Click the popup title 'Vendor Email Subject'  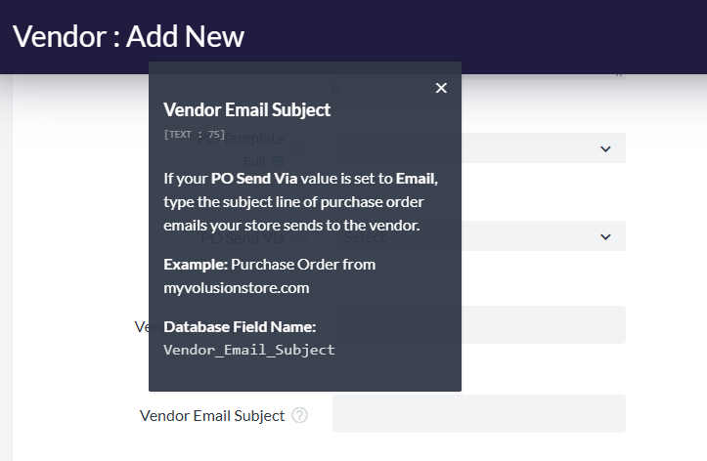246,109
